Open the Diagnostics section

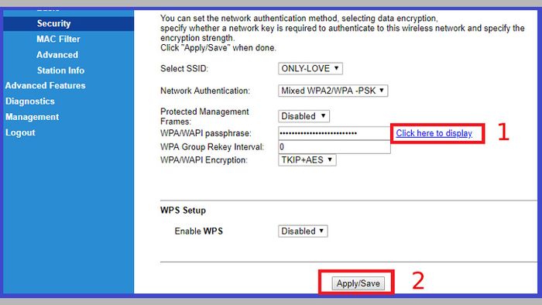click(x=30, y=101)
